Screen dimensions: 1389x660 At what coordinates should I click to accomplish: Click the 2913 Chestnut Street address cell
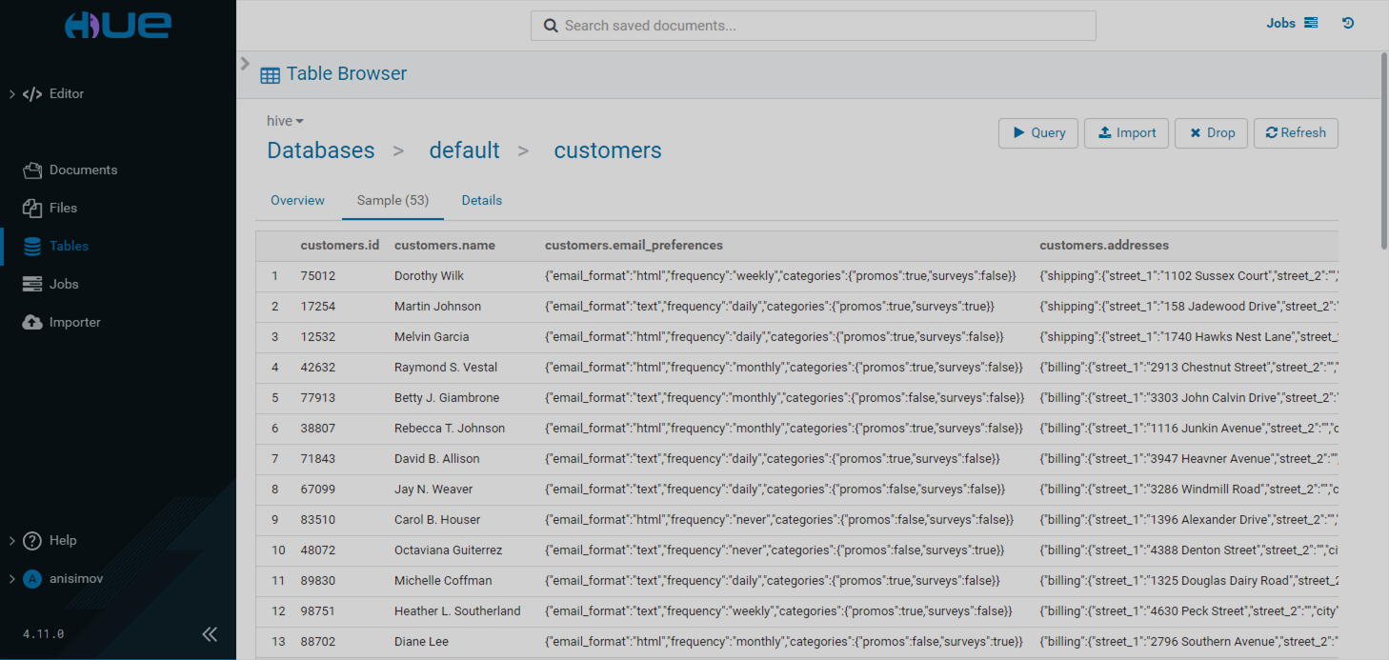(x=1189, y=368)
